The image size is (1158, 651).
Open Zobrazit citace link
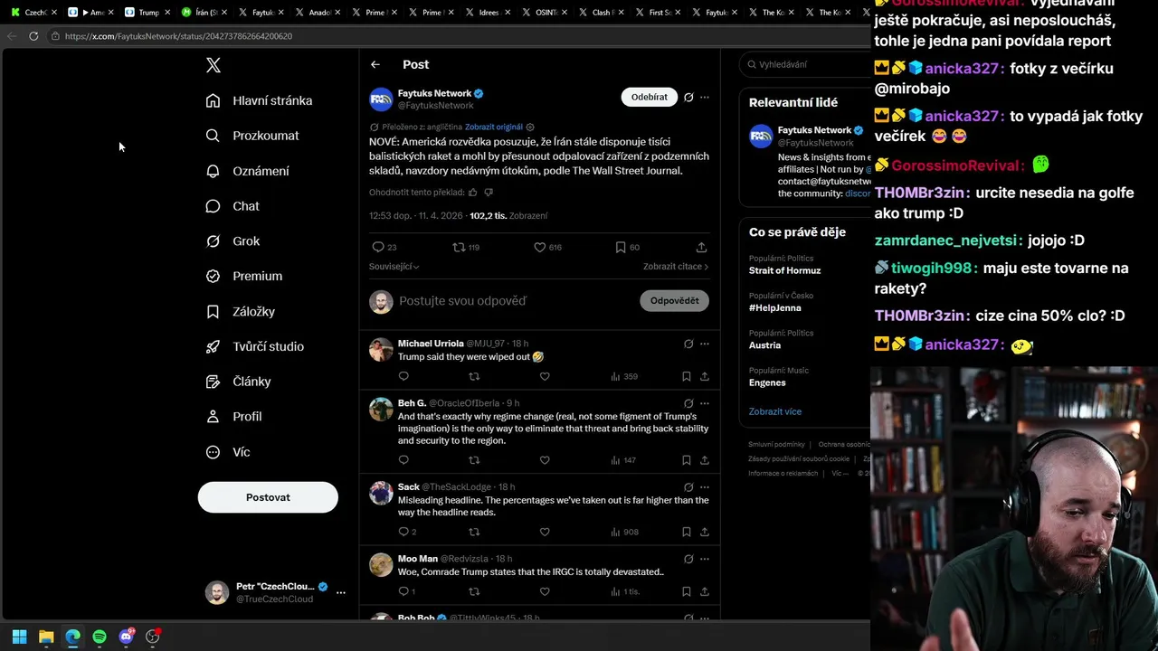[x=676, y=267]
